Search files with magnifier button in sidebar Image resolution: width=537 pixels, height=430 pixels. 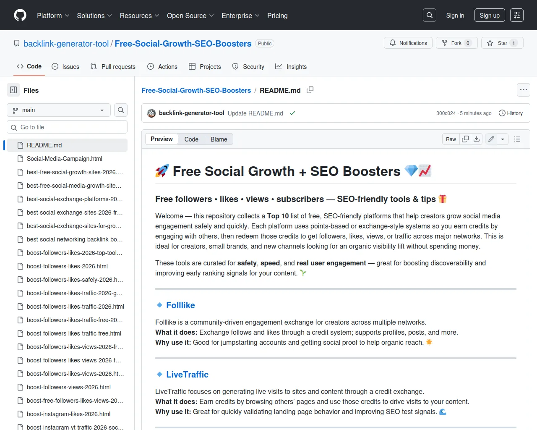click(x=121, y=110)
